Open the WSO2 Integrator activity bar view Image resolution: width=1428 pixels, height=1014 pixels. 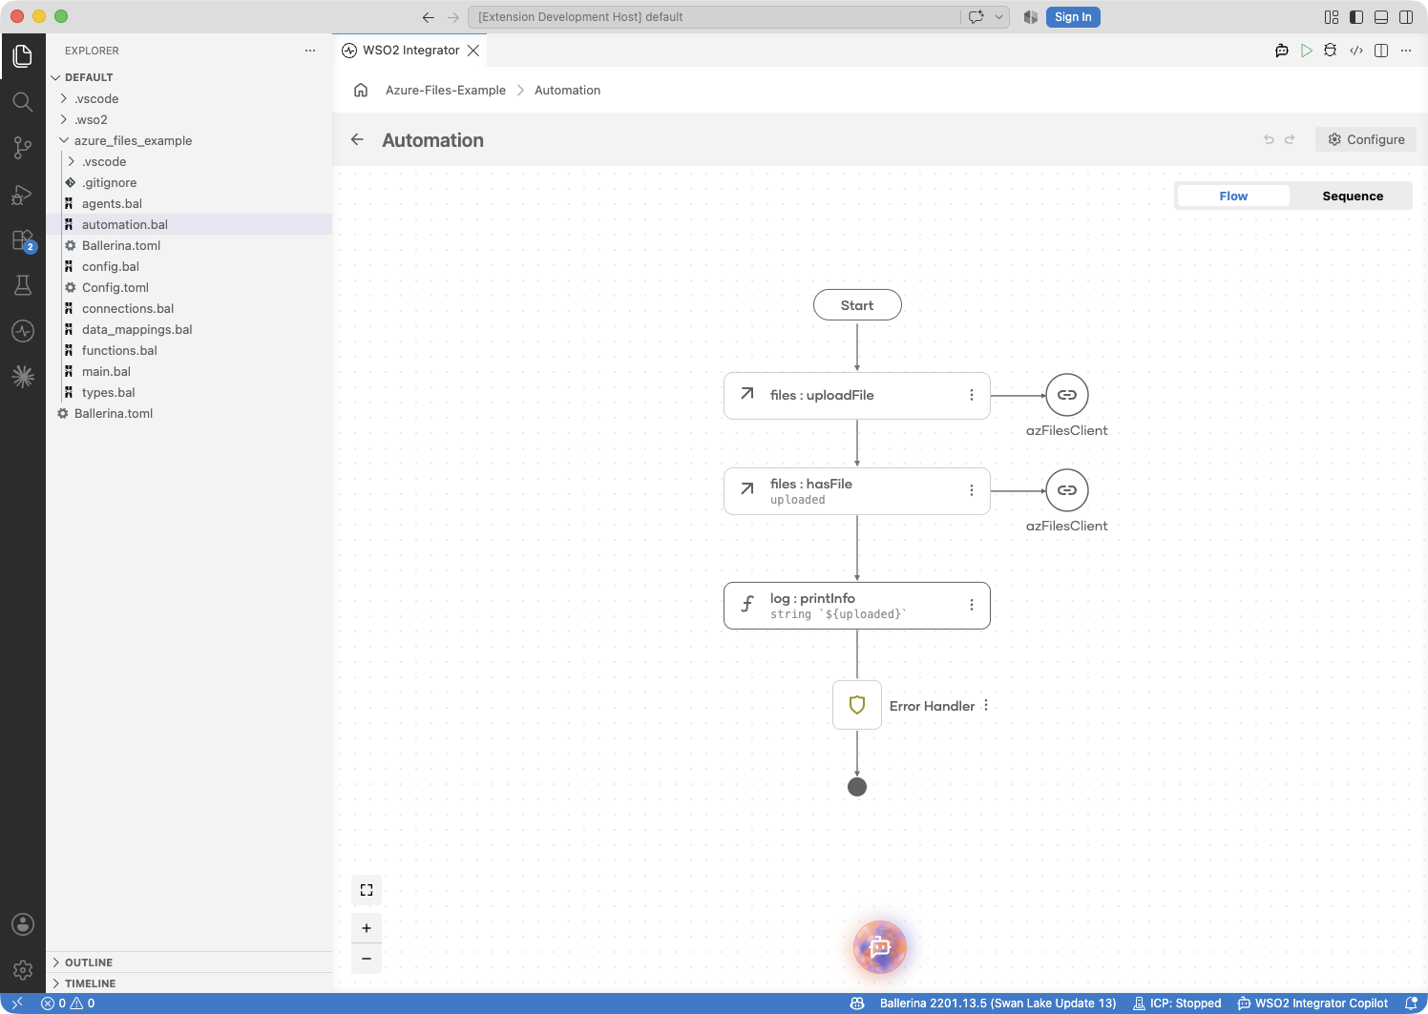[x=23, y=331]
